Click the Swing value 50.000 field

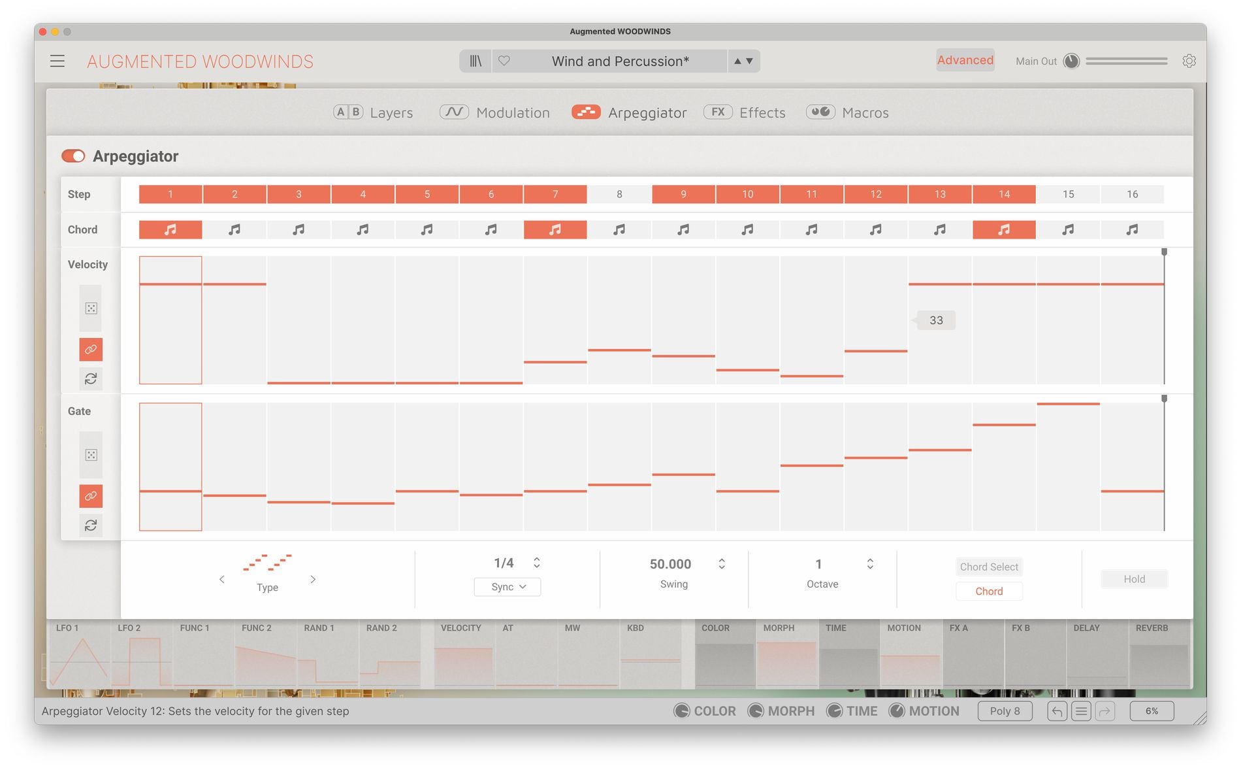[670, 563]
